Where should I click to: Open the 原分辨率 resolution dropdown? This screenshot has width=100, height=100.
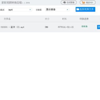(57, 10)
